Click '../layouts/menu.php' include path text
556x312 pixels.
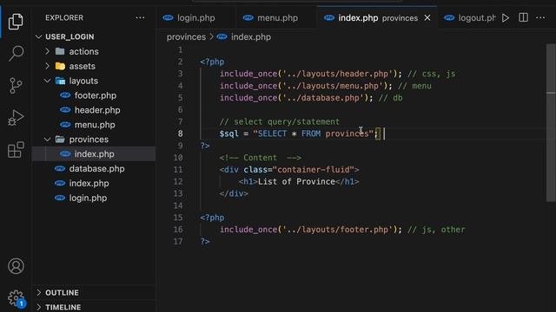click(x=333, y=86)
